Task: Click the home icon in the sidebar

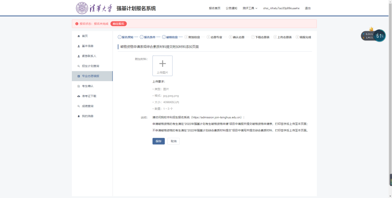Action: coord(79,36)
